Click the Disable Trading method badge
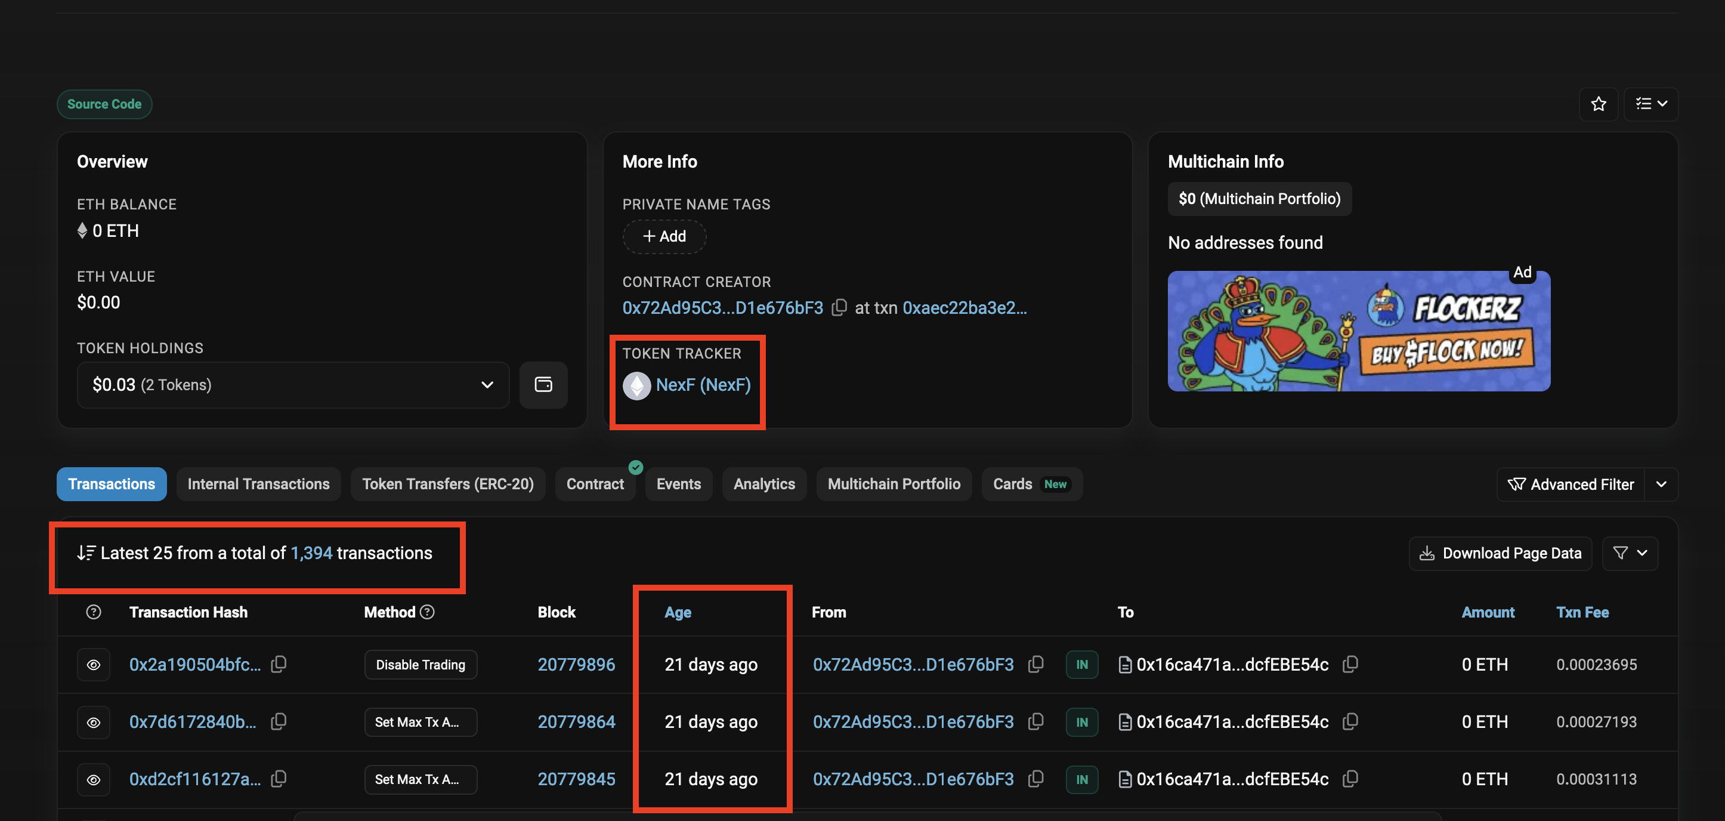This screenshot has width=1725, height=821. point(421,664)
